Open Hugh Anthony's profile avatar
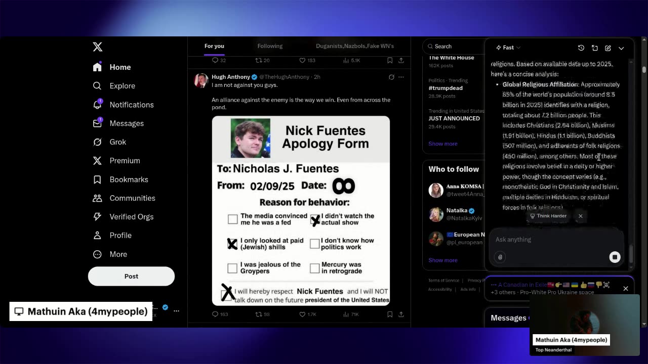Viewport: 648px width, 364px height. tap(201, 80)
